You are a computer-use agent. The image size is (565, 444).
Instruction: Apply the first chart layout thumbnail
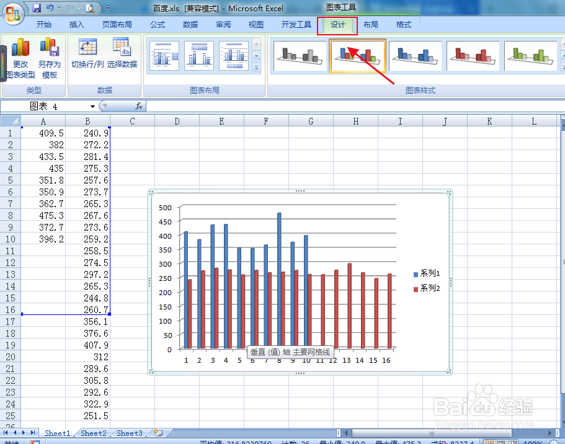[164, 56]
